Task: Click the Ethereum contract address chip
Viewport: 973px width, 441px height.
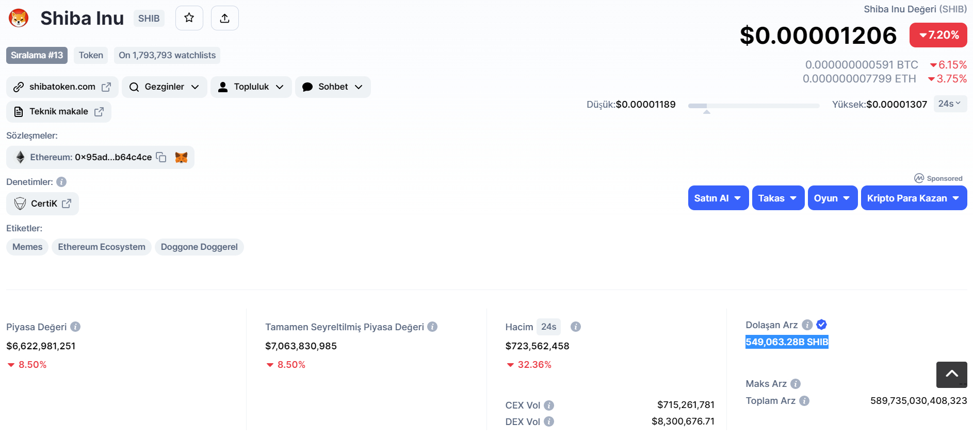Action: (x=100, y=157)
